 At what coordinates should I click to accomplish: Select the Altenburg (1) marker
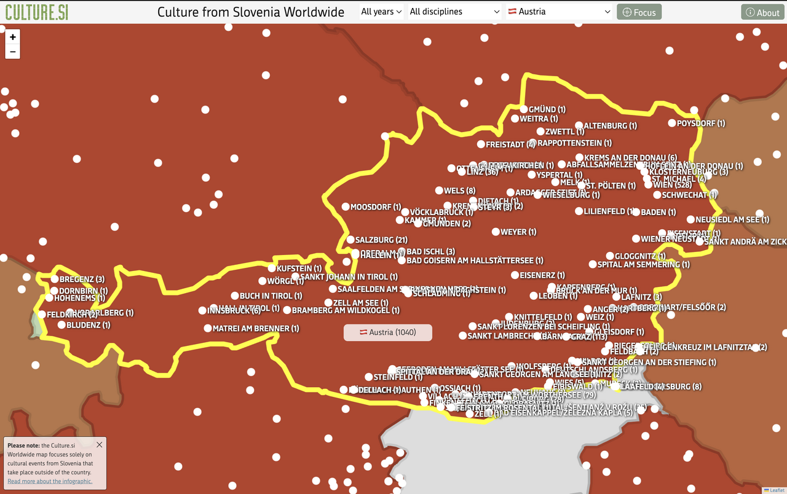pos(579,125)
